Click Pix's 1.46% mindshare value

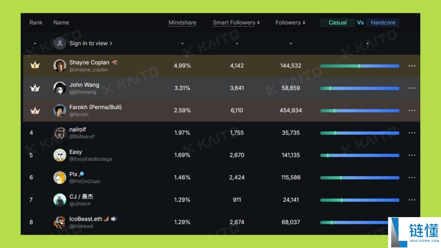(x=182, y=177)
